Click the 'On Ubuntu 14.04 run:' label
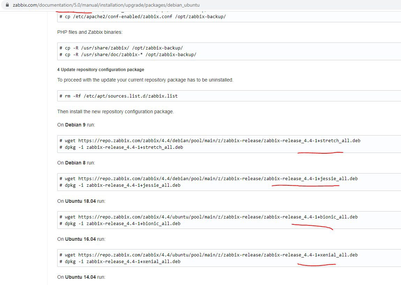 tap(81, 277)
